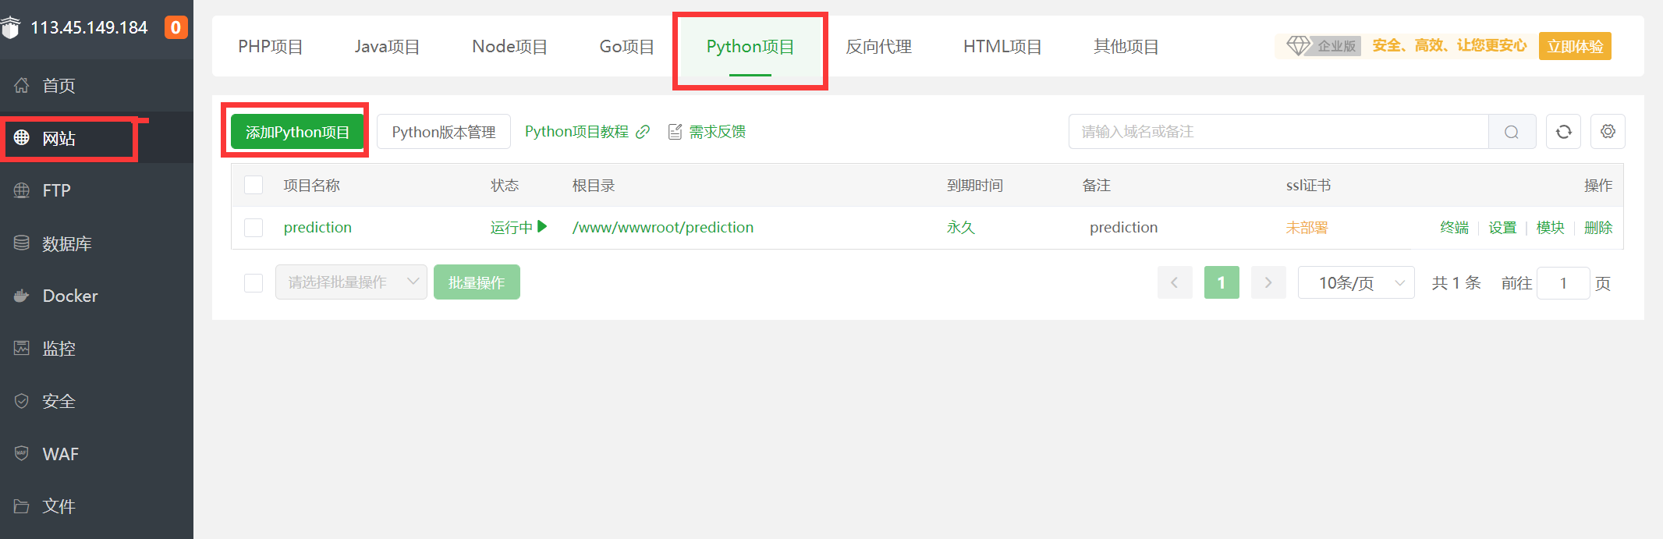Open the /www/wwwroot/prediction directory link
The width and height of the screenshot is (1663, 539).
[x=663, y=228]
